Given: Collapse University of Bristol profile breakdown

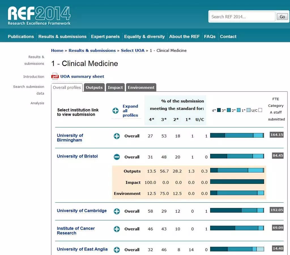Looking at the screenshot, I should tap(117, 157).
